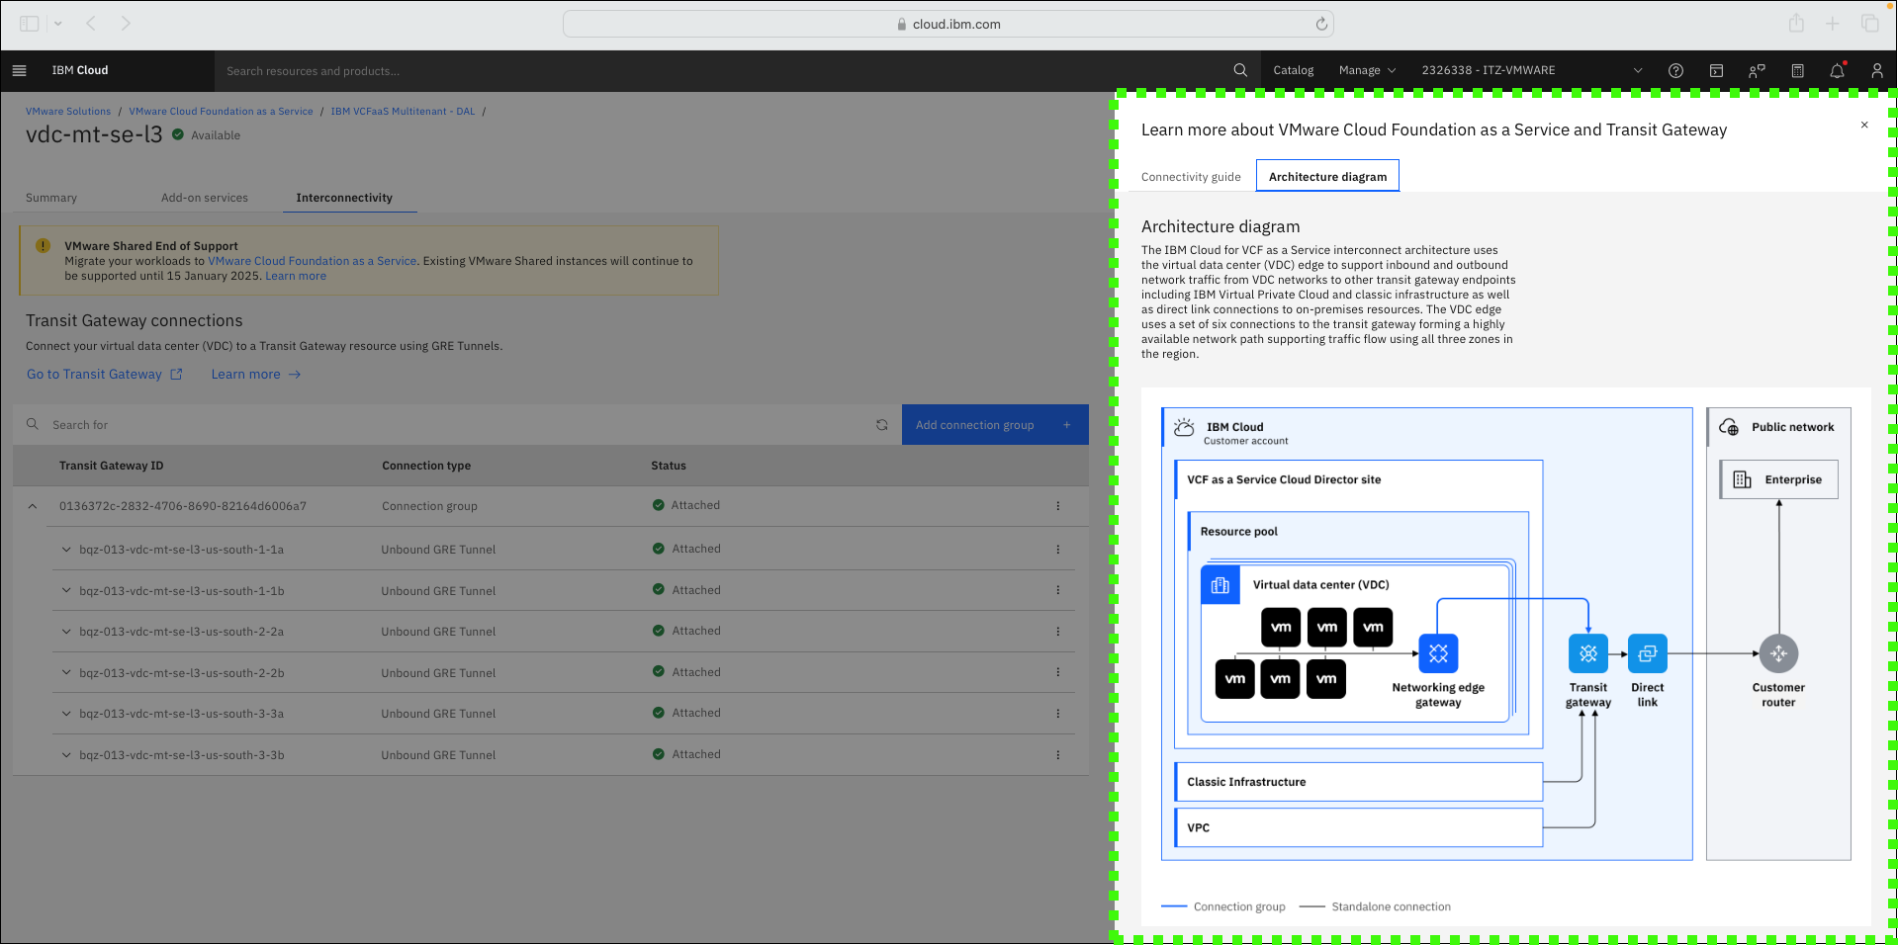Open the user profile avatar icon

pyautogui.click(x=1876, y=70)
